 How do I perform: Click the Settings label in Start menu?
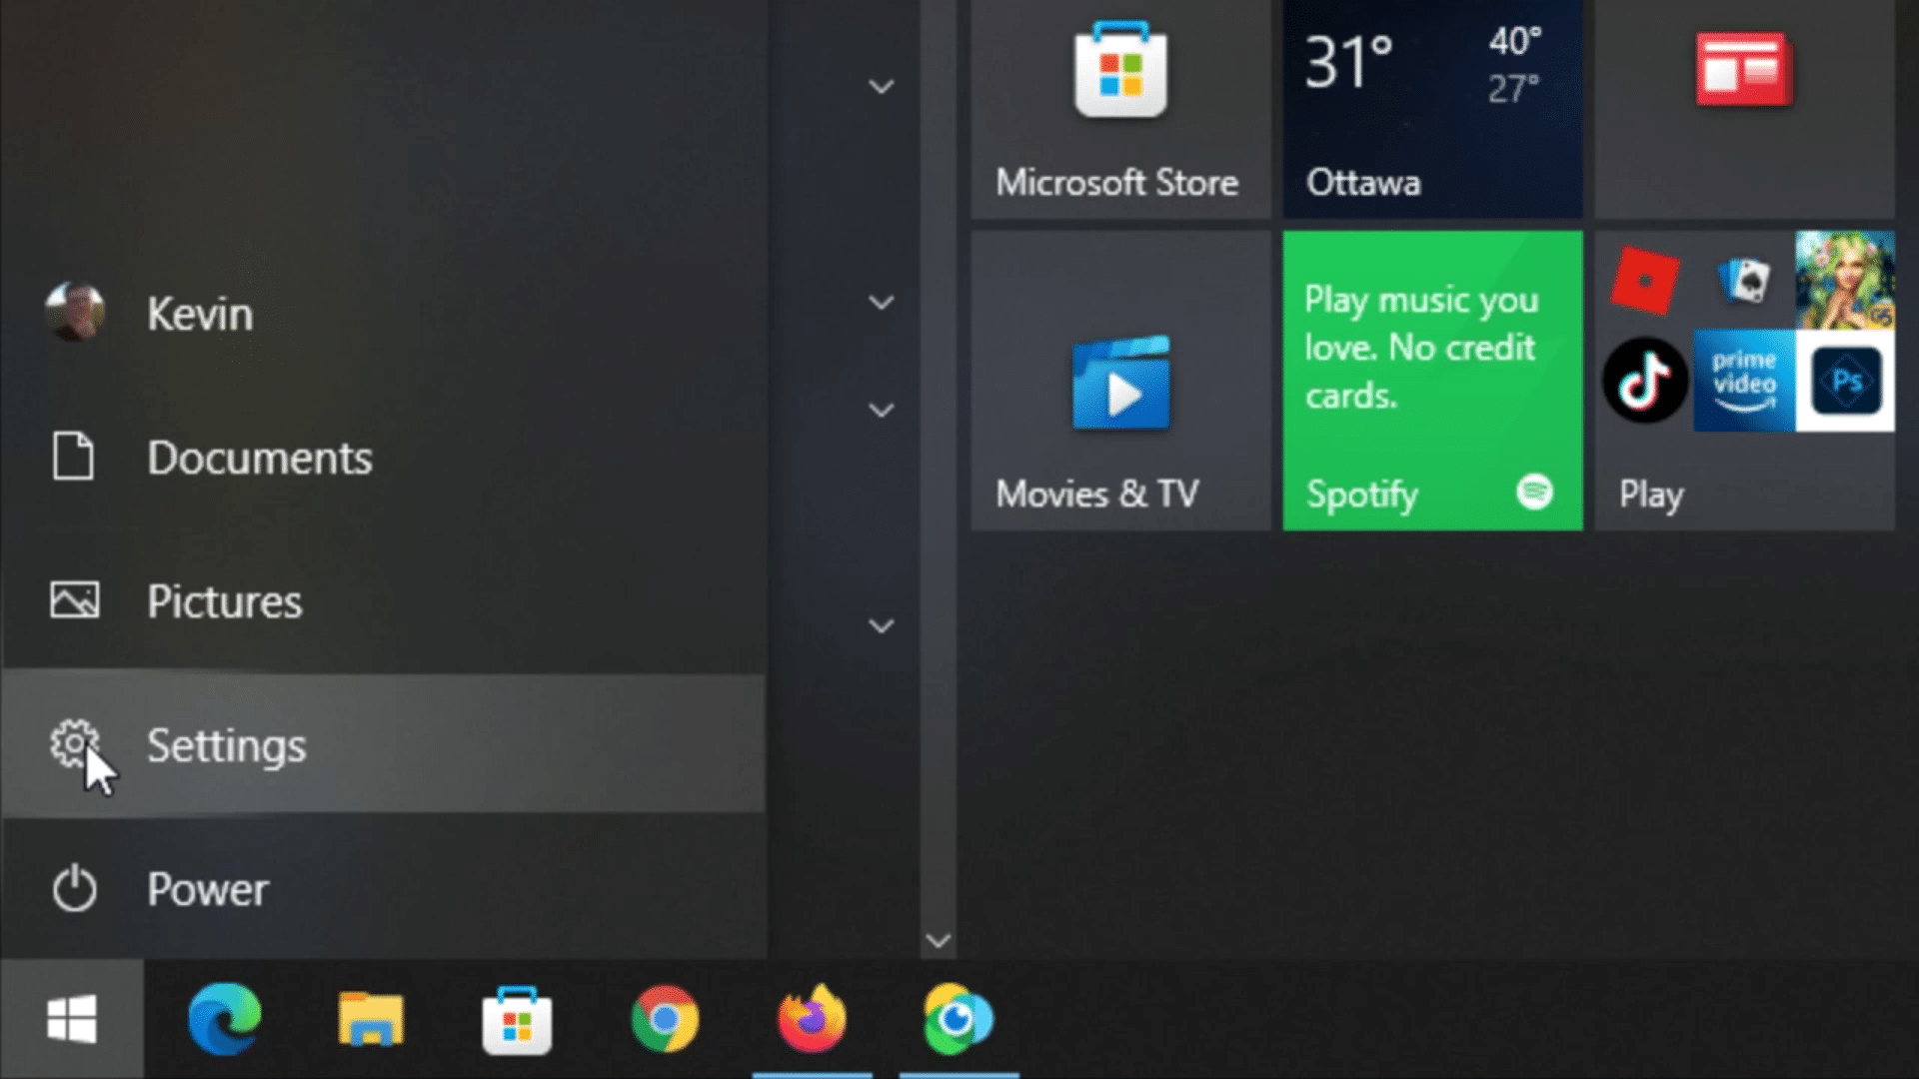[x=227, y=746]
